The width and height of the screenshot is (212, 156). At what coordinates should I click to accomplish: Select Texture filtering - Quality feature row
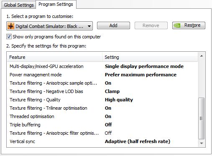coord(102,100)
